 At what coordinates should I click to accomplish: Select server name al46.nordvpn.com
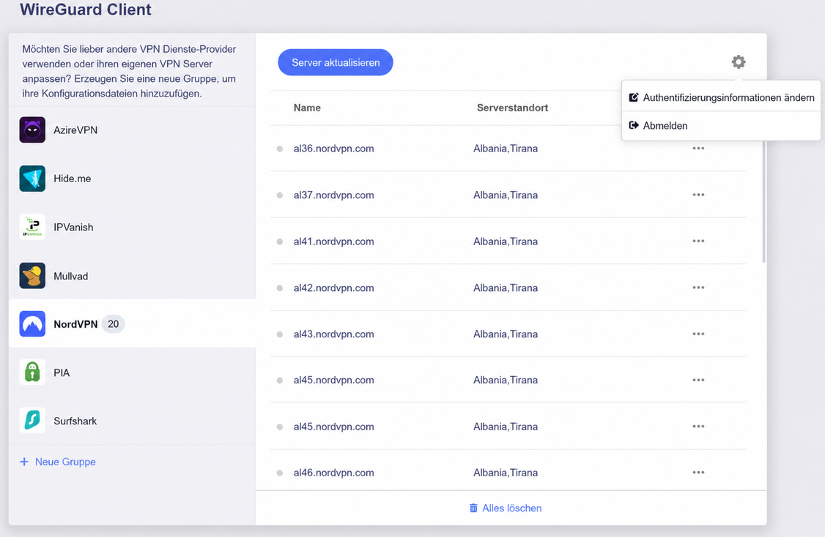[333, 473]
